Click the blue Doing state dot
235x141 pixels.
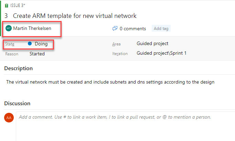click(30, 44)
